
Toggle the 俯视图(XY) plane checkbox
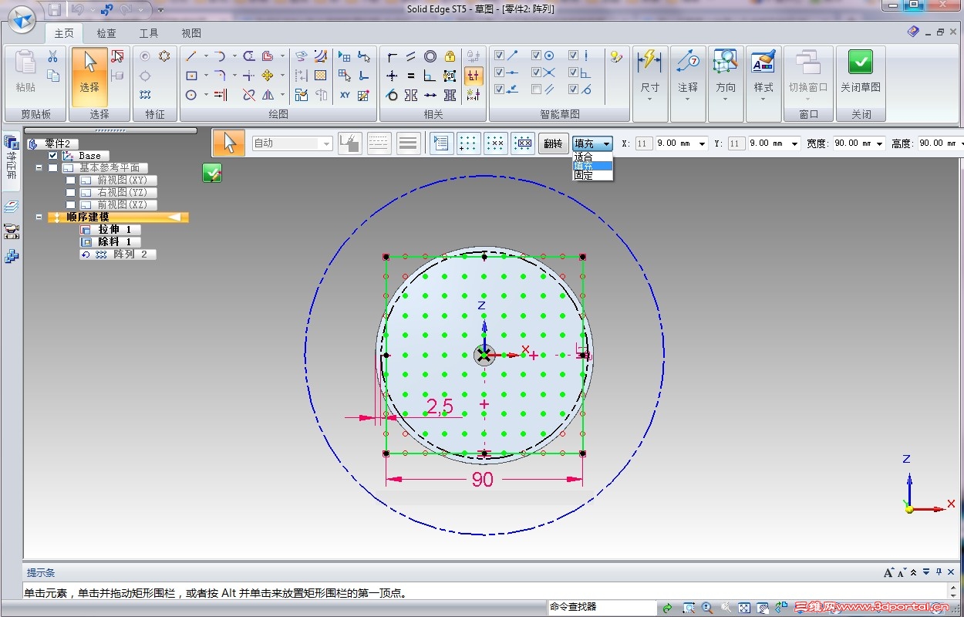click(x=71, y=180)
